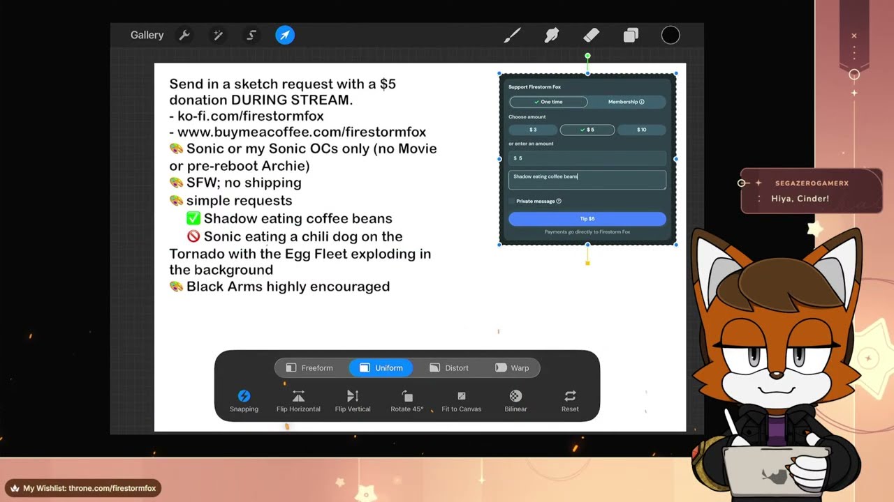Fit the selection to canvas
This screenshot has width=894, height=502.
(462, 401)
